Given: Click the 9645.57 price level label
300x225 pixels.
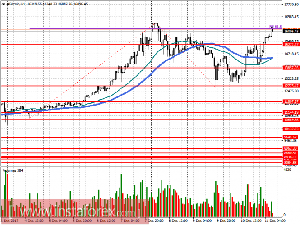Looking at the screenshot, I should click(290, 137).
